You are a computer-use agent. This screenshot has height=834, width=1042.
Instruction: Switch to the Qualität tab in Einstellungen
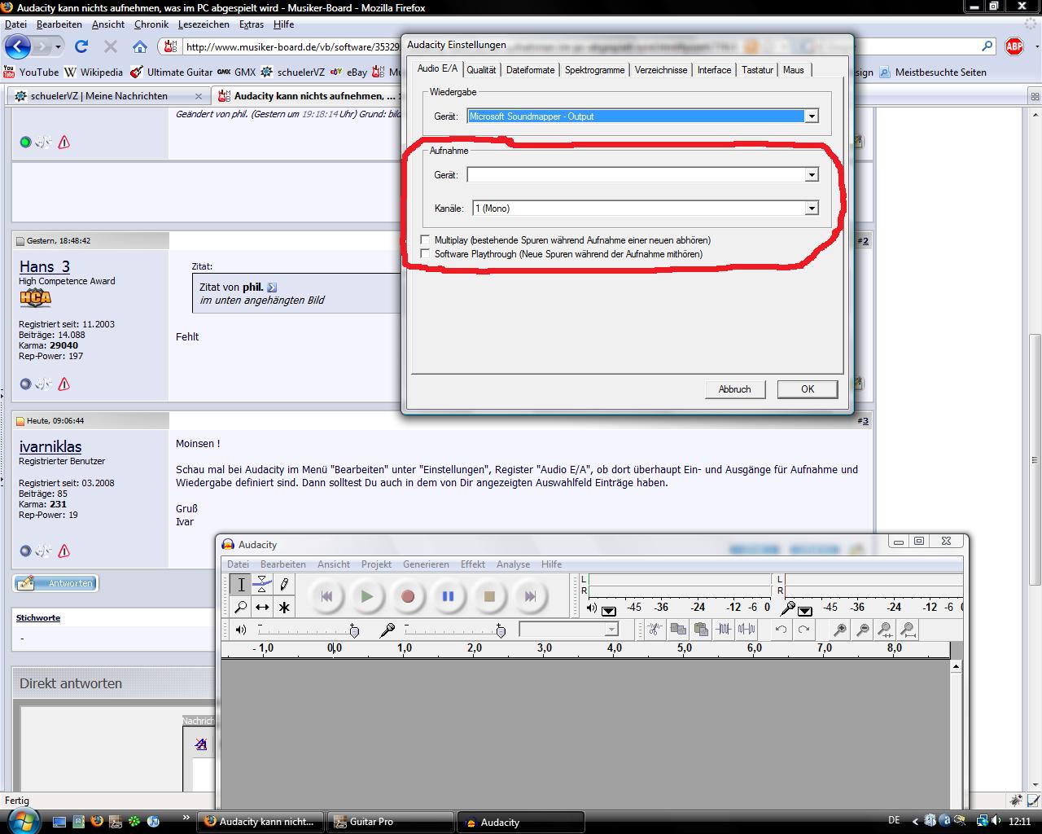point(481,70)
